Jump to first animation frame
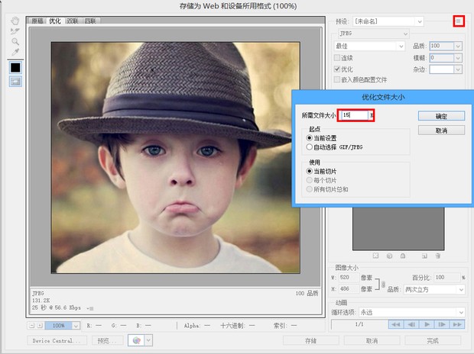Viewport: 474px width, 354px height. click(396, 324)
